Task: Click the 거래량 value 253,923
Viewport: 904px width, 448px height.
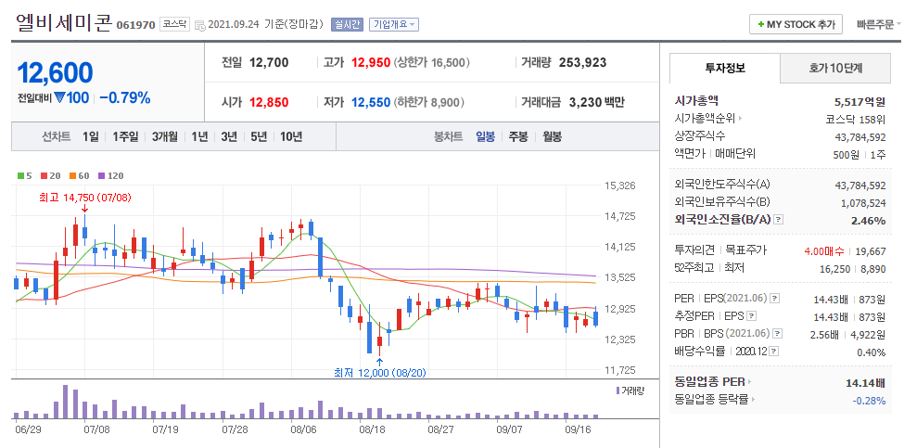Action: tap(582, 62)
